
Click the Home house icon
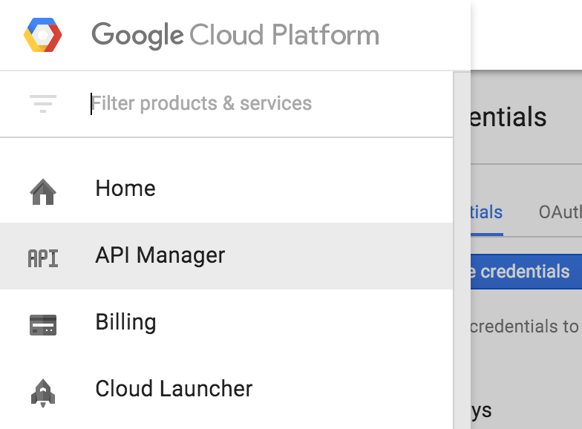[43, 191]
